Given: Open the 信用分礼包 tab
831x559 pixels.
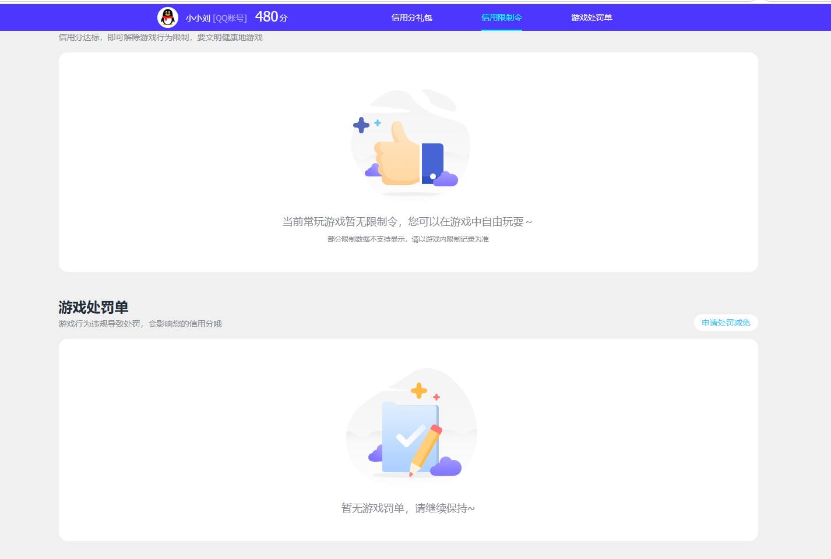Looking at the screenshot, I should pyautogui.click(x=412, y=17).
